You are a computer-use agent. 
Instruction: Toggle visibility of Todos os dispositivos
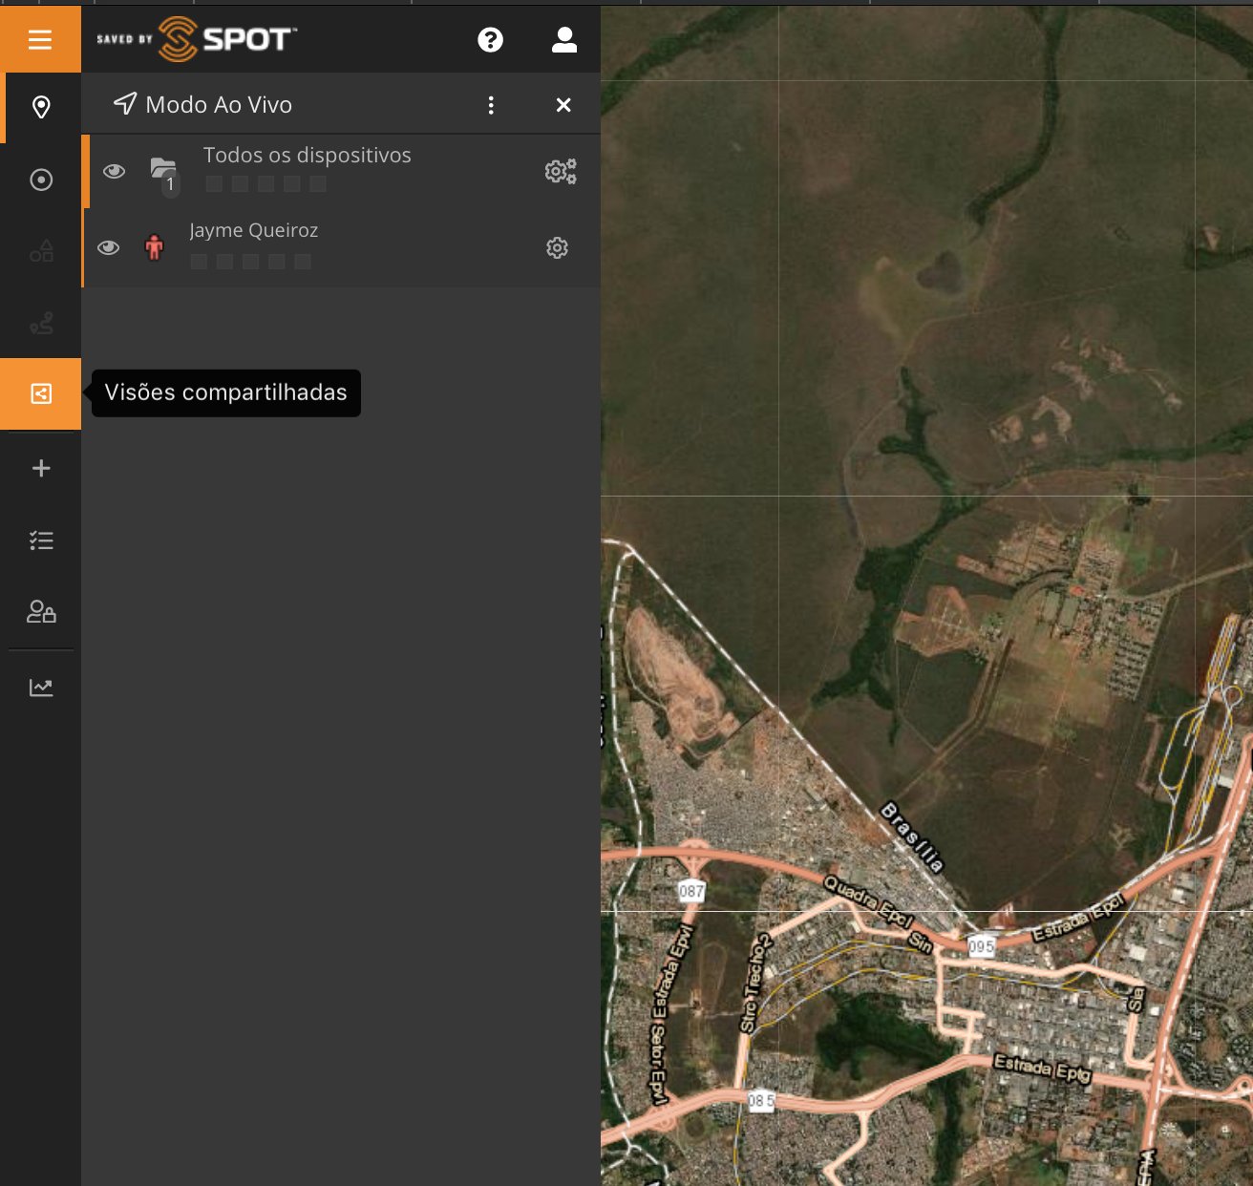coord(115,171)
